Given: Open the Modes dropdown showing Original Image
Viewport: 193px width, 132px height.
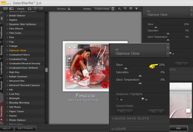Looking at the screenshot, I should click(x=104, y=9).
